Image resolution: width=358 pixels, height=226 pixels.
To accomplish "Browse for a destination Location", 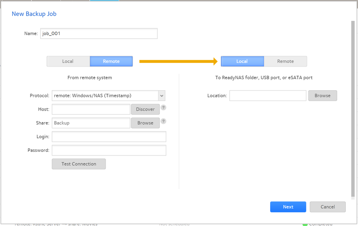I will 323,96.
